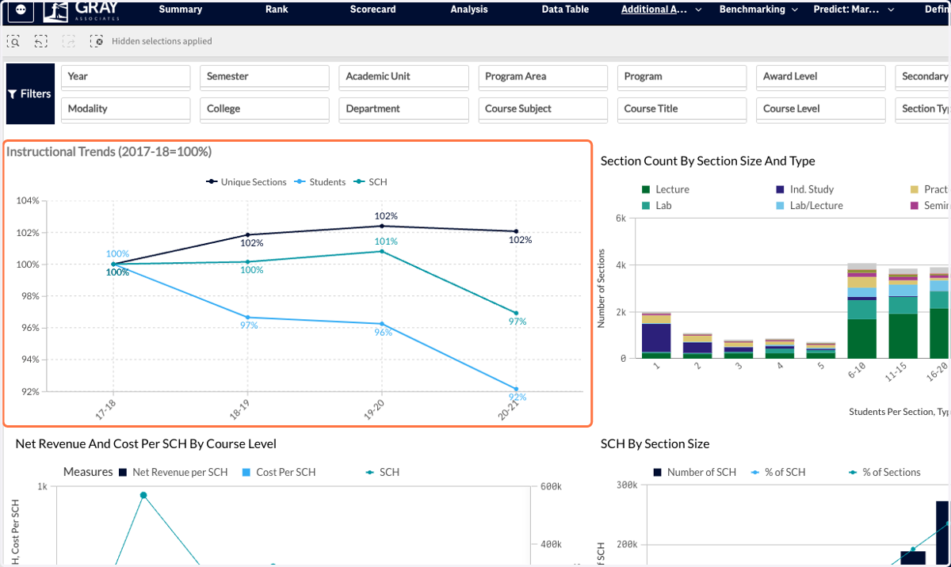The width and height of the screenshot is (951, 567).
Task: Click the 6-10 stacked bar
Action: (x=861, y=310)
